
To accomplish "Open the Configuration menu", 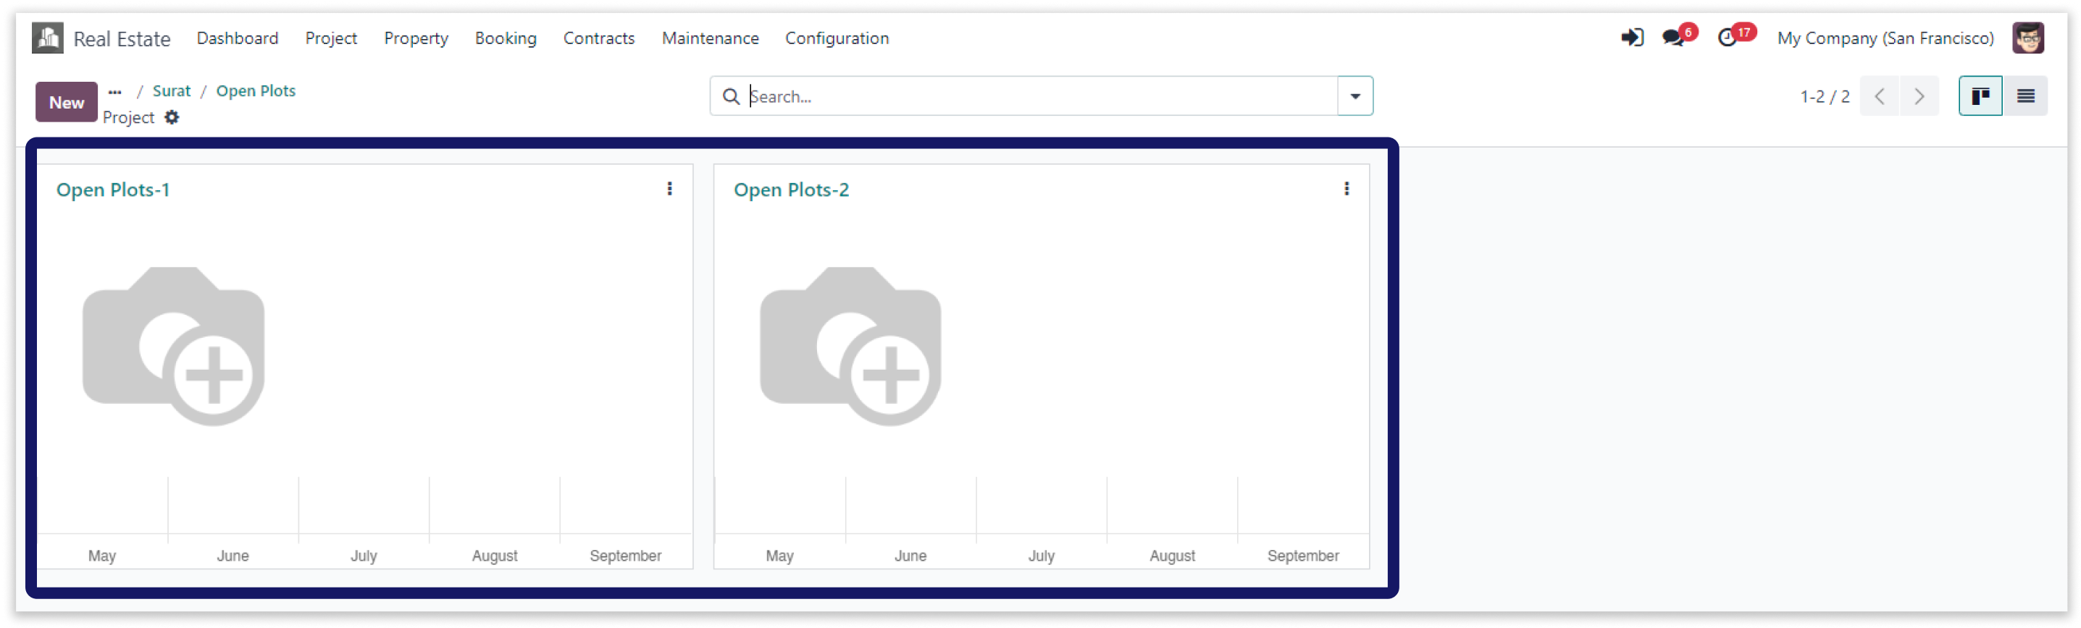I will tap(837, 38).
